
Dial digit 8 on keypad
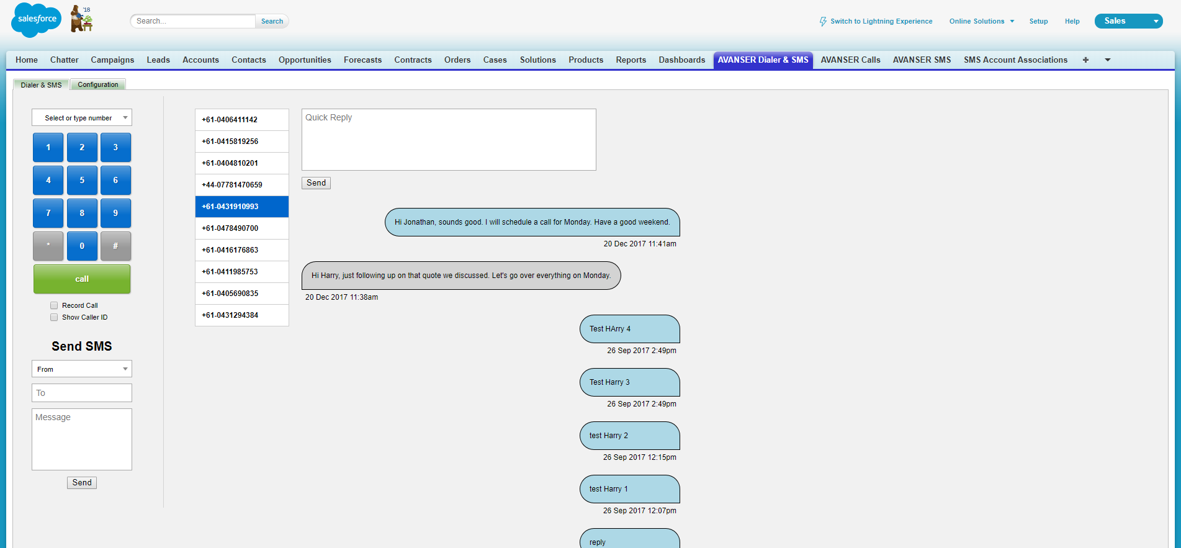(82, 213)
